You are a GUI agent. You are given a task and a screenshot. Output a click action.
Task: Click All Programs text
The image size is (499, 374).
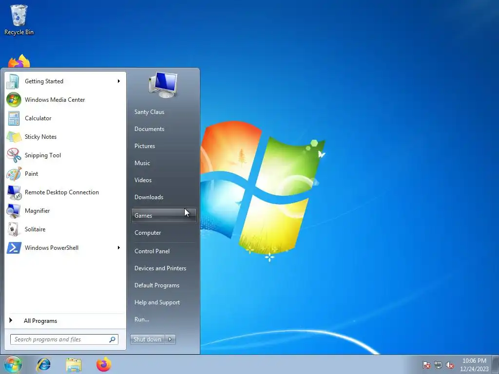[x=40, y=321]
